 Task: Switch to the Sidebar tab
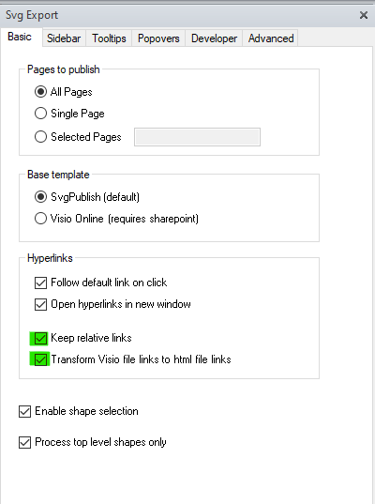pos(64,38)
